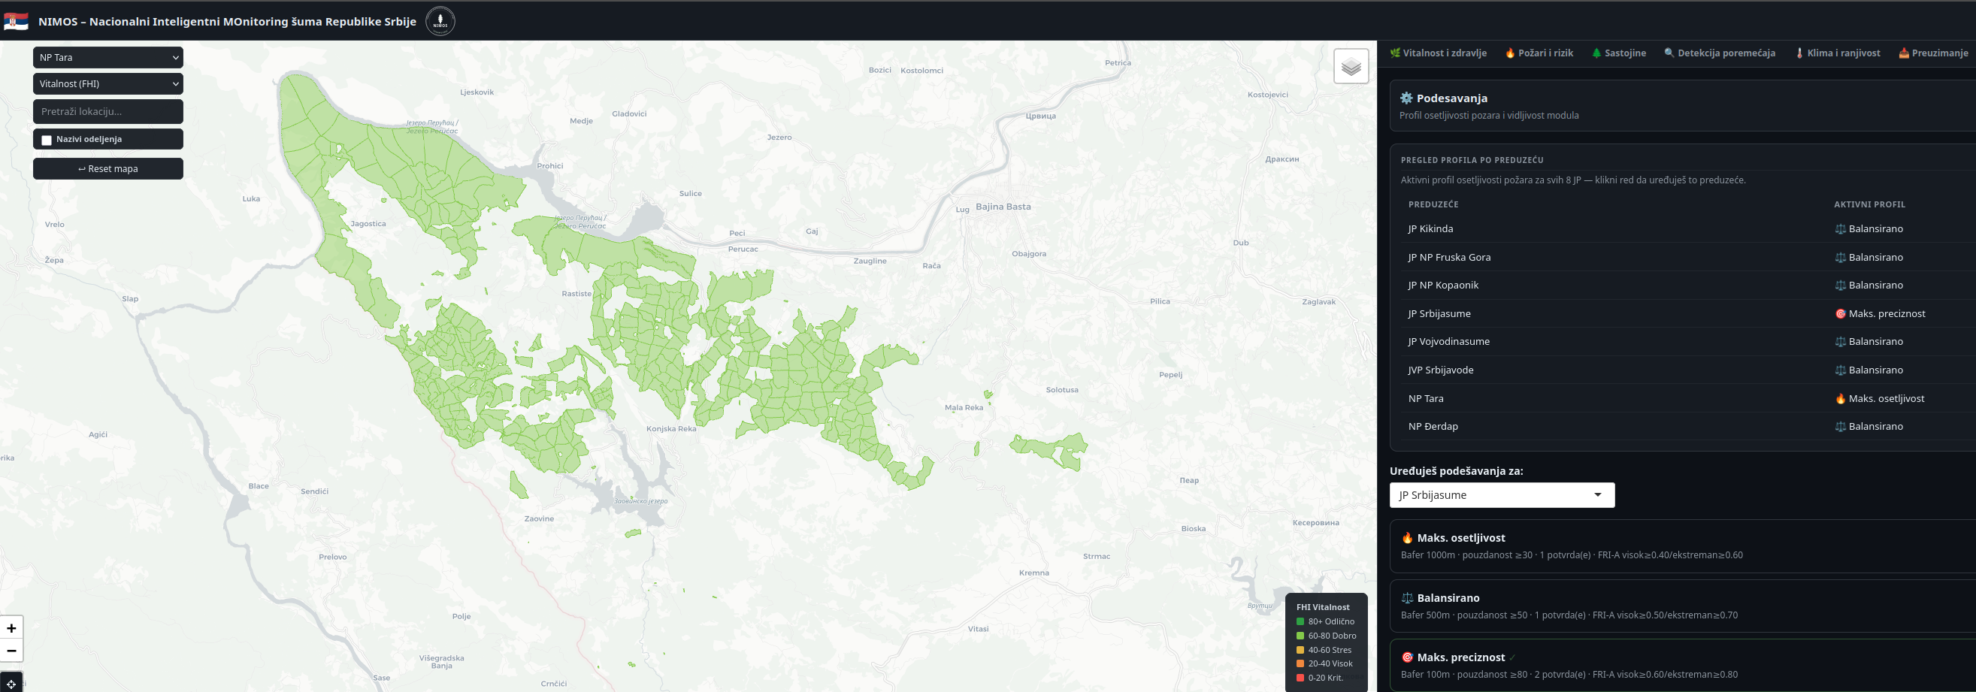Switch to the Požari i rizik tab
1976x692 pixels.
(1539, 53)
